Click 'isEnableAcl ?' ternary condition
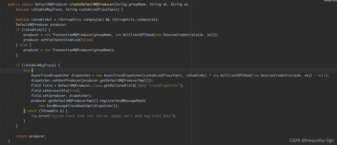The image size is (337, 145). click(x=199, y=75)
